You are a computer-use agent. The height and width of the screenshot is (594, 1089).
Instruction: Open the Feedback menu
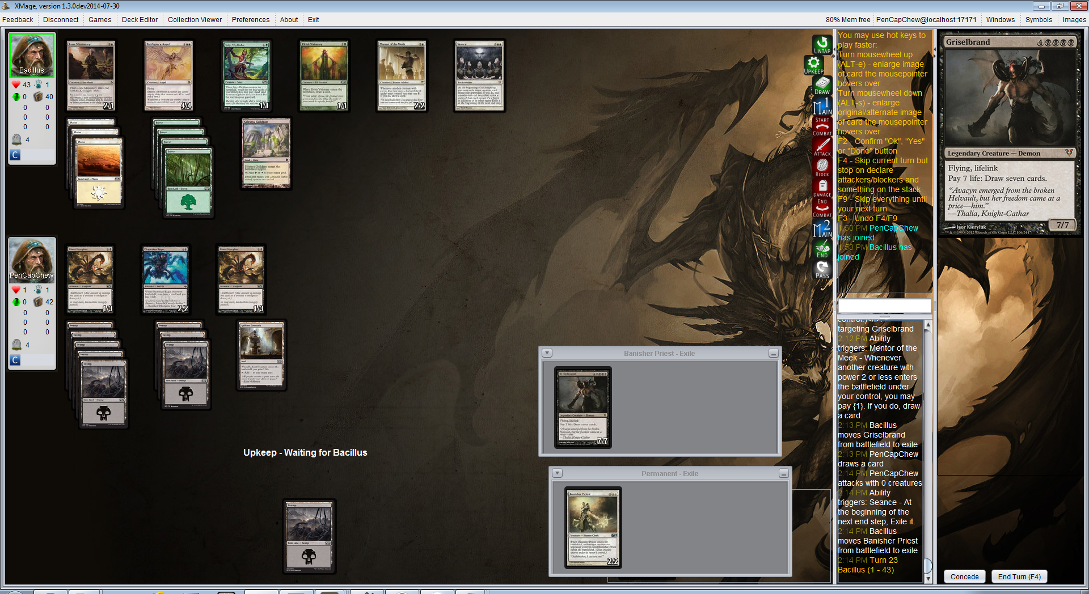pos(18,19)
